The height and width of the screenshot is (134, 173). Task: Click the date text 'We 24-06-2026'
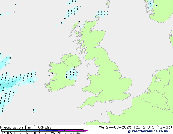pyautogui.click(x=115, y=127)
